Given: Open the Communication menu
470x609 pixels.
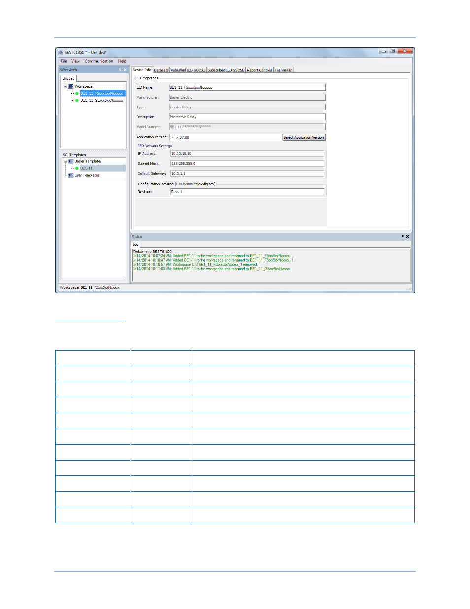Looking at the screenshot, I should 99,61.
